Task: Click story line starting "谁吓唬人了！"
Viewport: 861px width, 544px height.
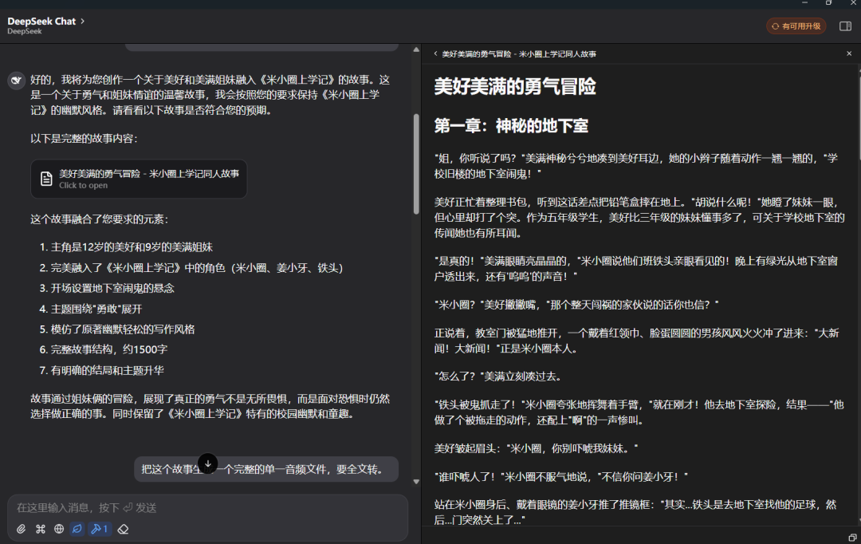Action: click(560, 477)
